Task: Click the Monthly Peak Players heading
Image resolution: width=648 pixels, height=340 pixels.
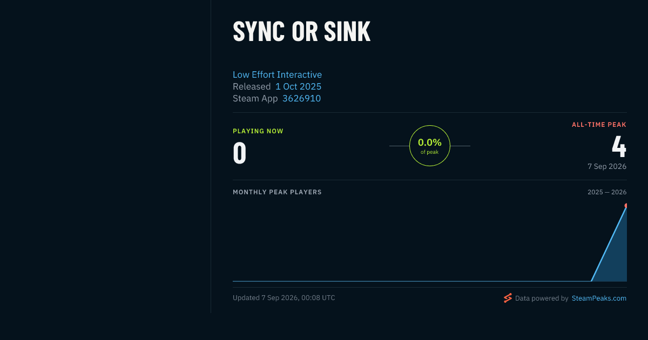Action: [x=277, y=192]
